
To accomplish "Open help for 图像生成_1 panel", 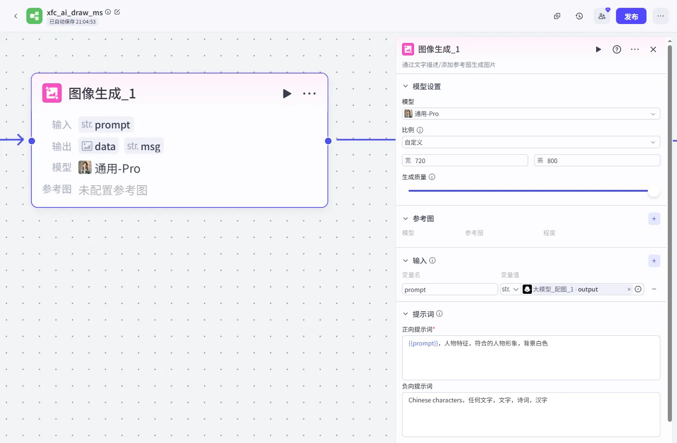I will tap(617, 49).
